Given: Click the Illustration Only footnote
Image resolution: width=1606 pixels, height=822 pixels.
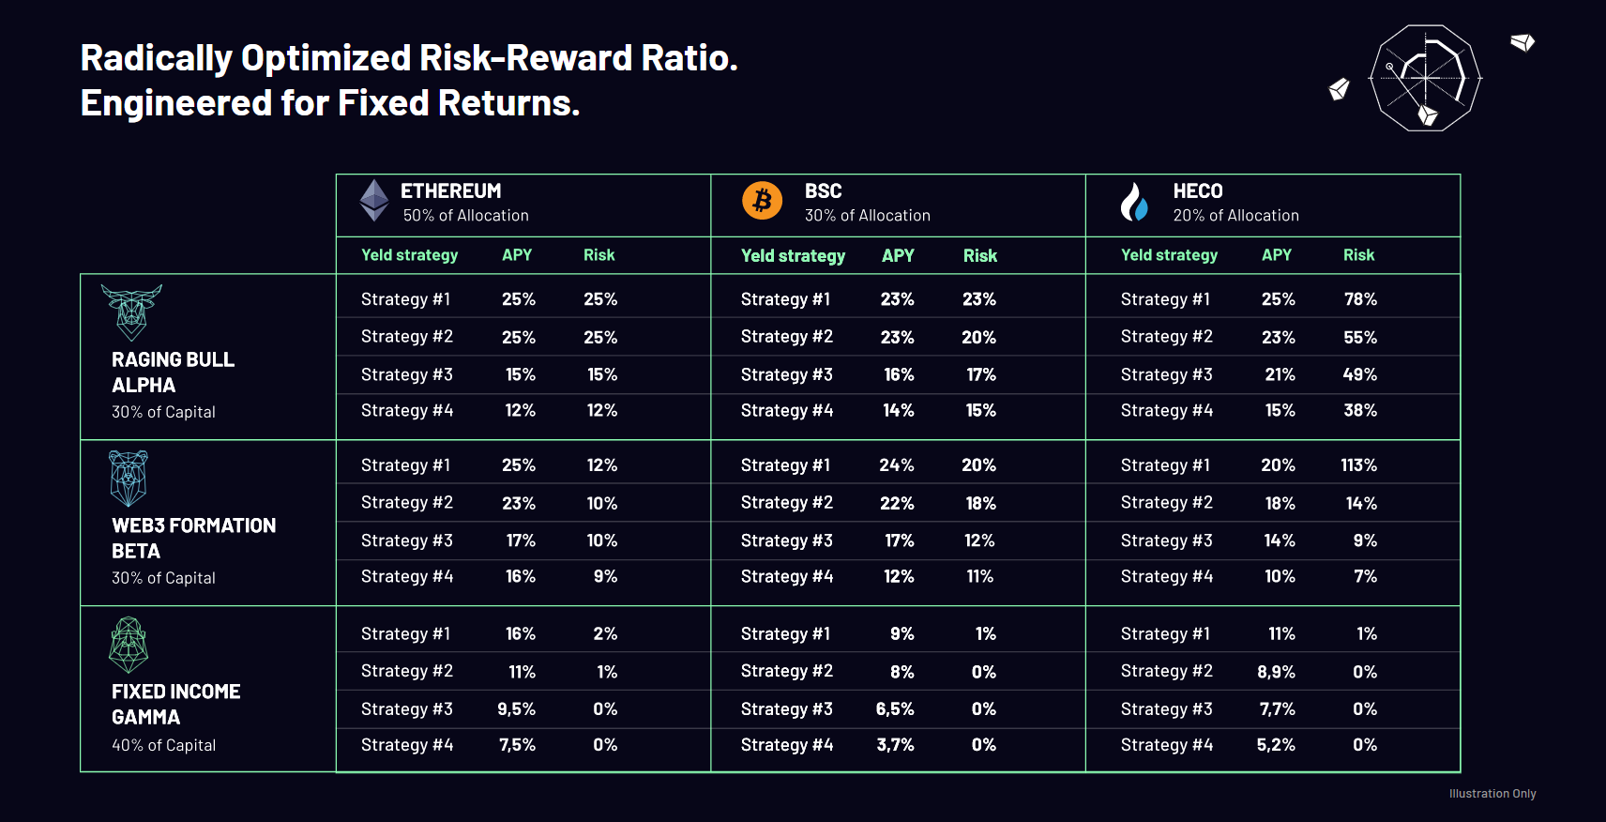Looking at the screenshot, I should pos(1492,794).
